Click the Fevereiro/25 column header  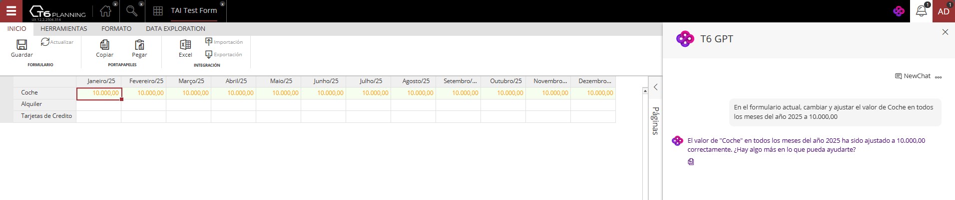coord(144,81)
